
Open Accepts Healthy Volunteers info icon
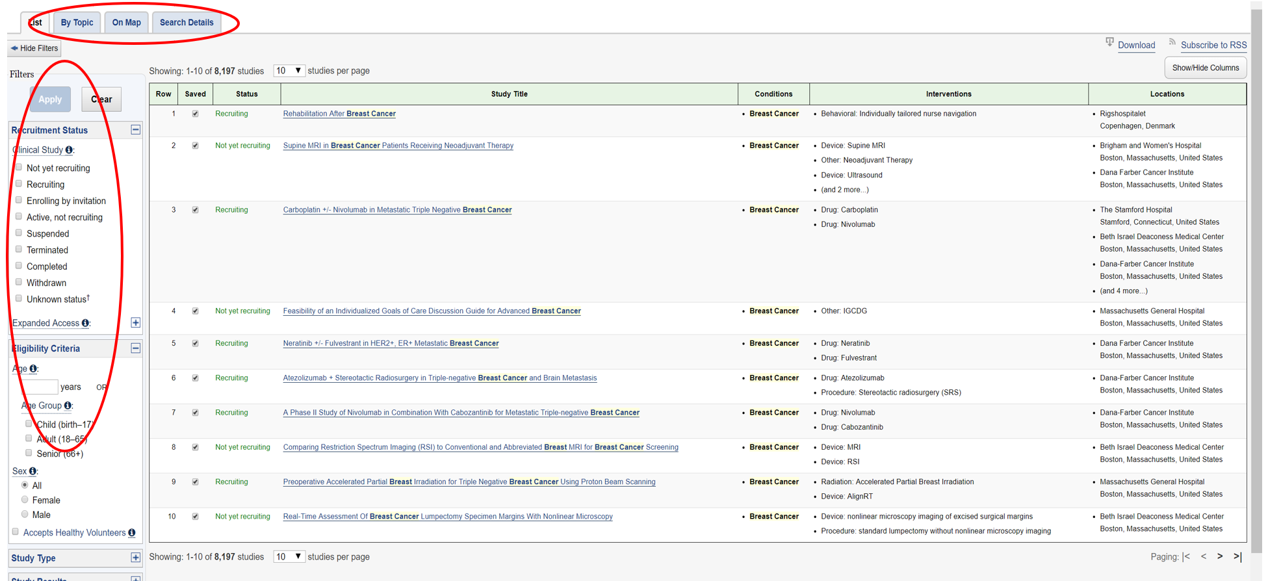point(132,533)
